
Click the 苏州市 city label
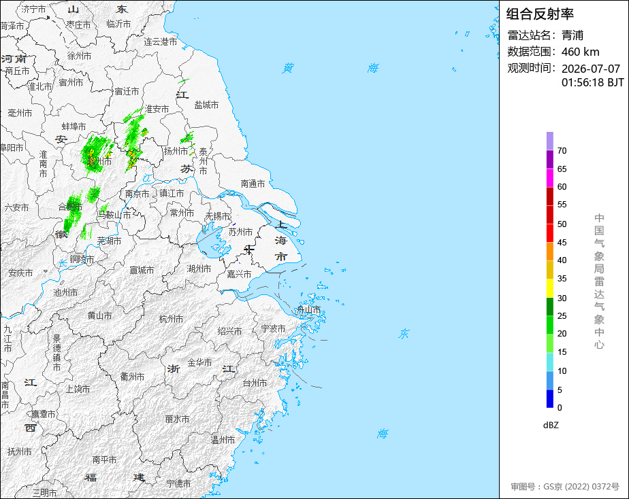click(x=241, y=233)
